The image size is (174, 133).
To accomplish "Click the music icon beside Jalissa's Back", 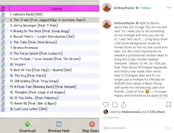I will tap(3, 14).
